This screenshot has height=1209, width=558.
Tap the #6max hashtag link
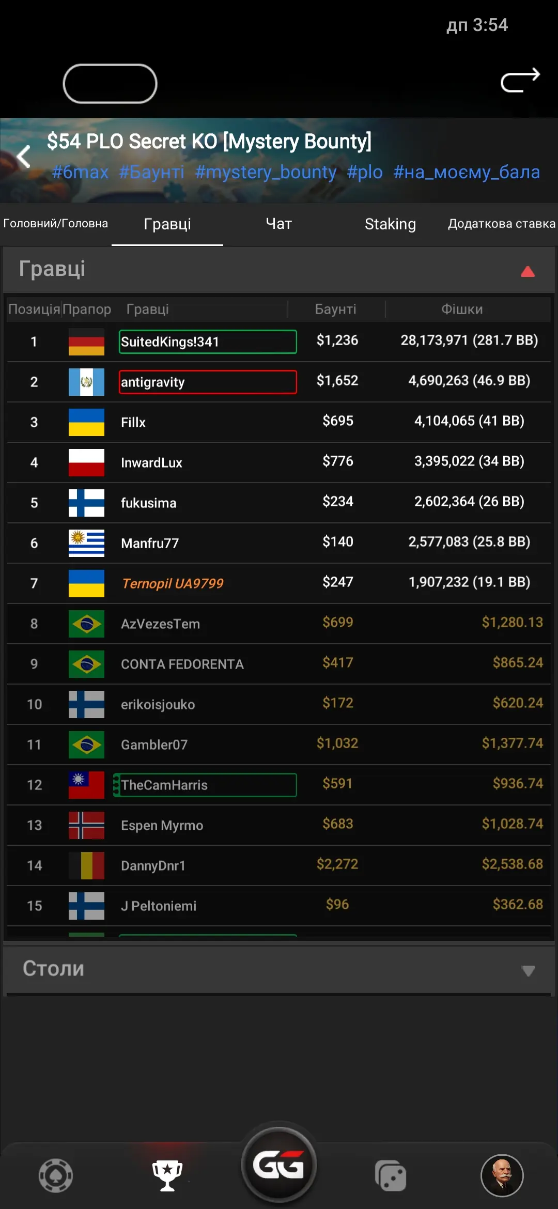(x=80, y=172)
